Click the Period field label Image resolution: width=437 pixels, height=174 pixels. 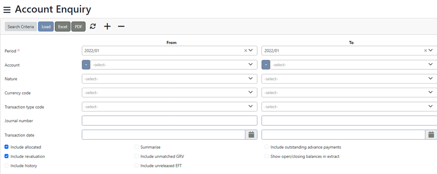click(11, 51)
